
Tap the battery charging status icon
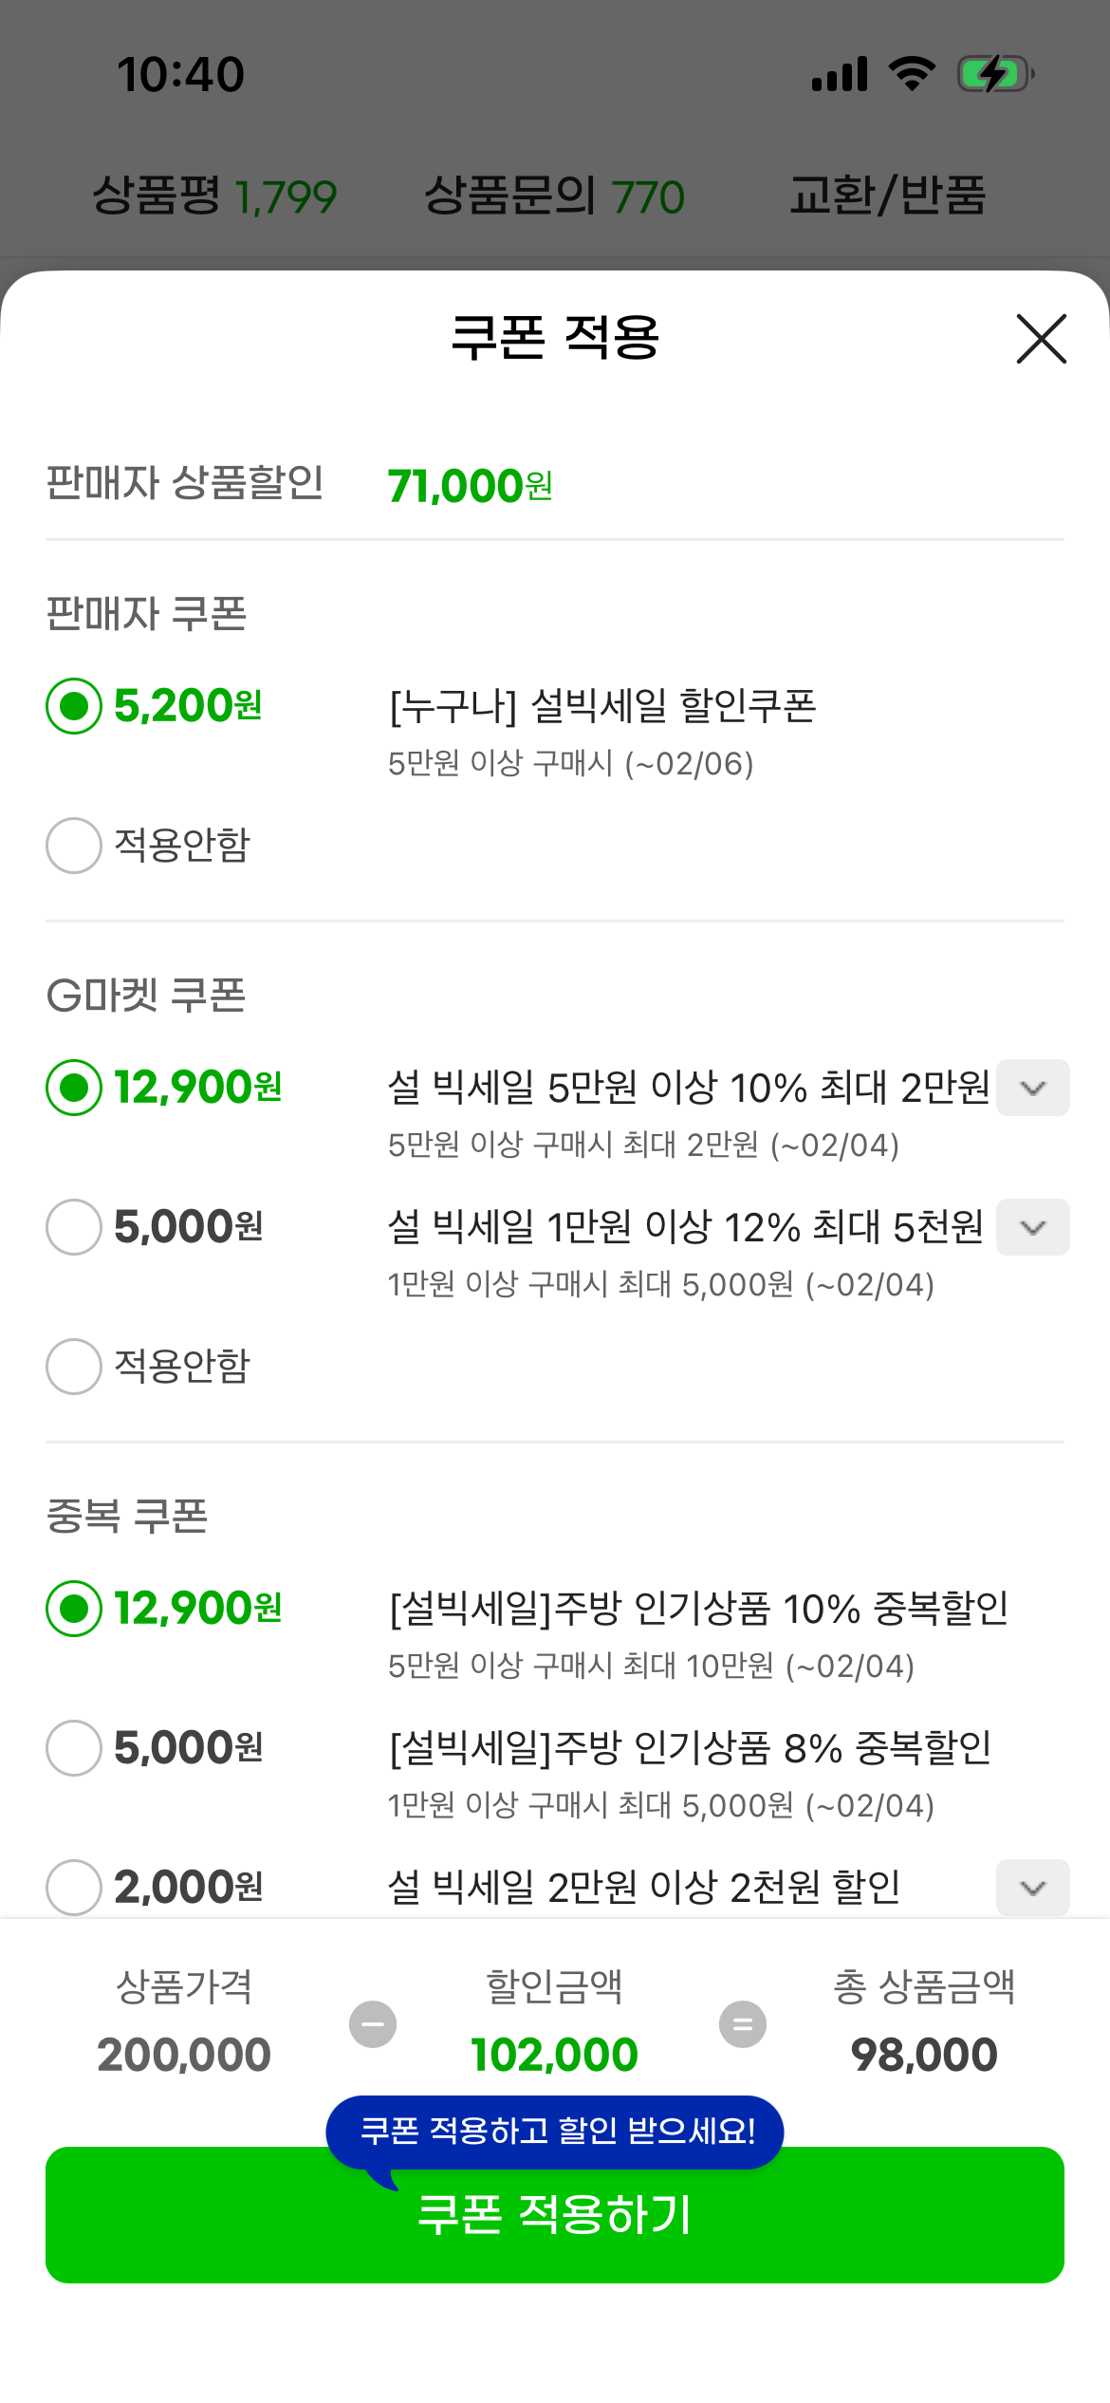(x=994, y=74)
